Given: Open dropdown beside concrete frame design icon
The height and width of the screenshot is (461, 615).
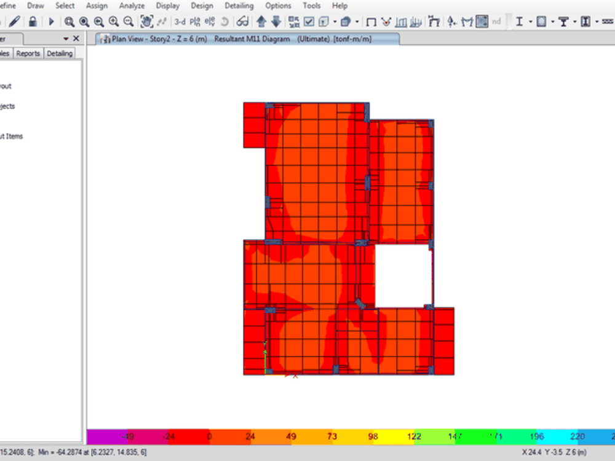Looking at the screenshot, I should tap(553, 22).
